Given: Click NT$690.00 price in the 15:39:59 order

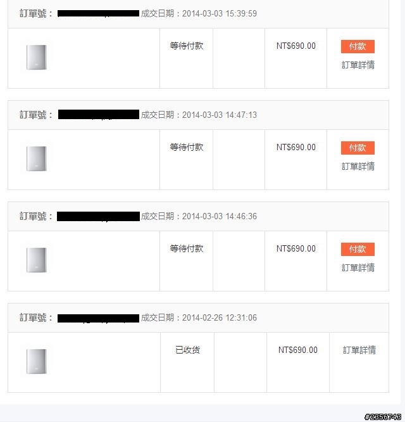Looking at the screenshot, I should click(296, 46).
